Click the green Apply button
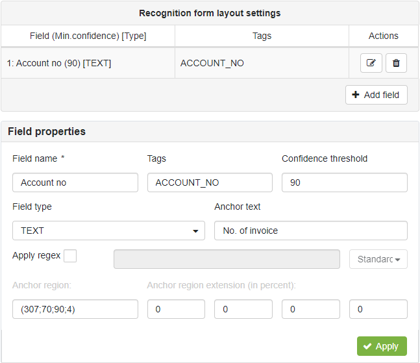Screen dimensions: 420x363 382,346
